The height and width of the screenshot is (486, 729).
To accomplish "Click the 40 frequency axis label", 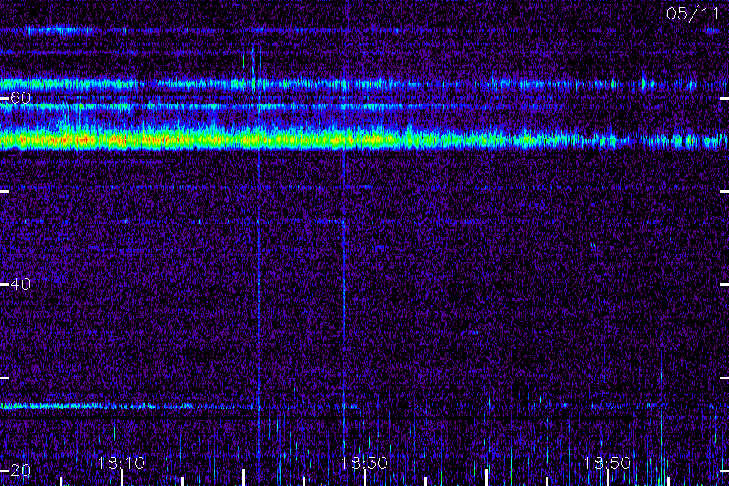I will click(x=20, y=283).
